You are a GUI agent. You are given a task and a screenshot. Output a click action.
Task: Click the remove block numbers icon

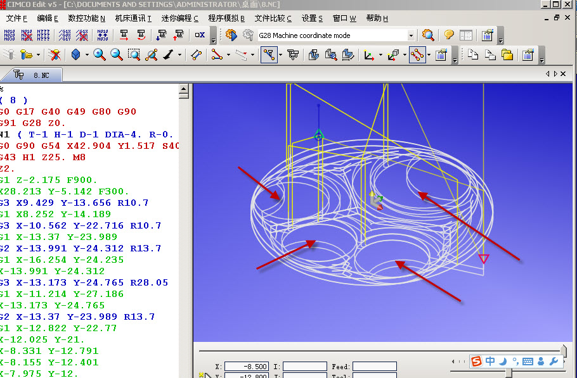[27, 35]
